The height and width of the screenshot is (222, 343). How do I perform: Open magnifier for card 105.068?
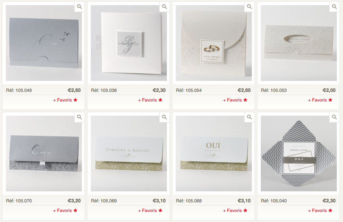pos(249,117)
